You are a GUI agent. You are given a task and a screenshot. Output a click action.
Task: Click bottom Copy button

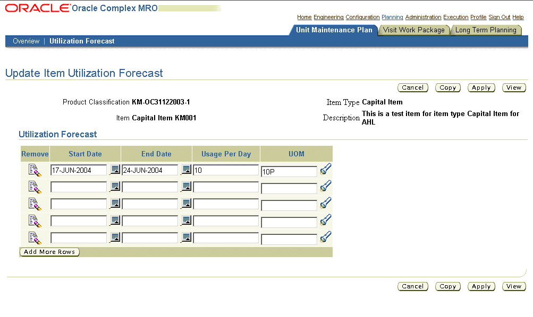point(447,286)
